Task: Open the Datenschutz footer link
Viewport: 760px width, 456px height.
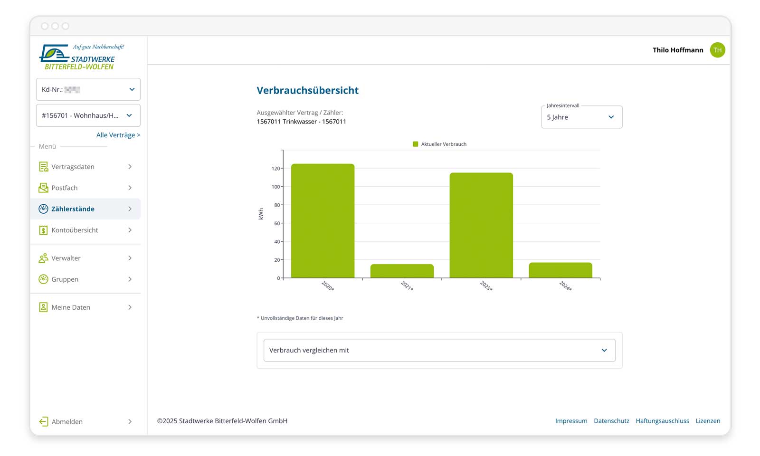Action: (x=611, y=421)
